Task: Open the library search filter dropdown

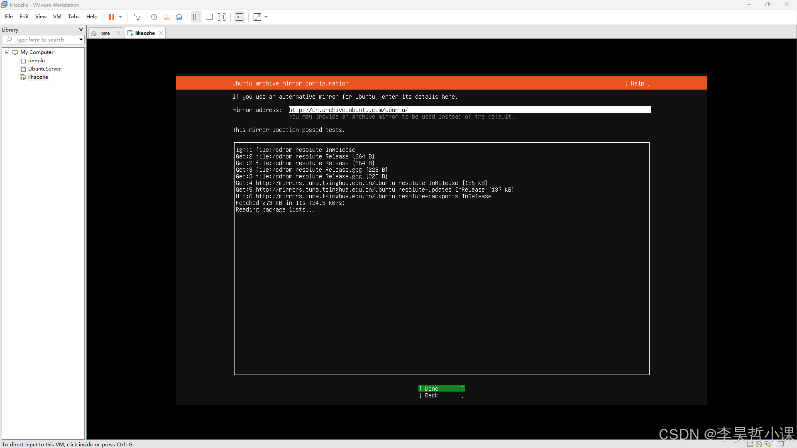Action: coord(81,40)
